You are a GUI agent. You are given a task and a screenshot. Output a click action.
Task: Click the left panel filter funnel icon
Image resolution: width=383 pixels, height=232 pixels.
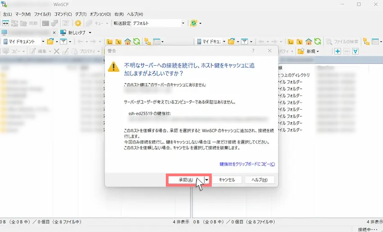[64, 42]
